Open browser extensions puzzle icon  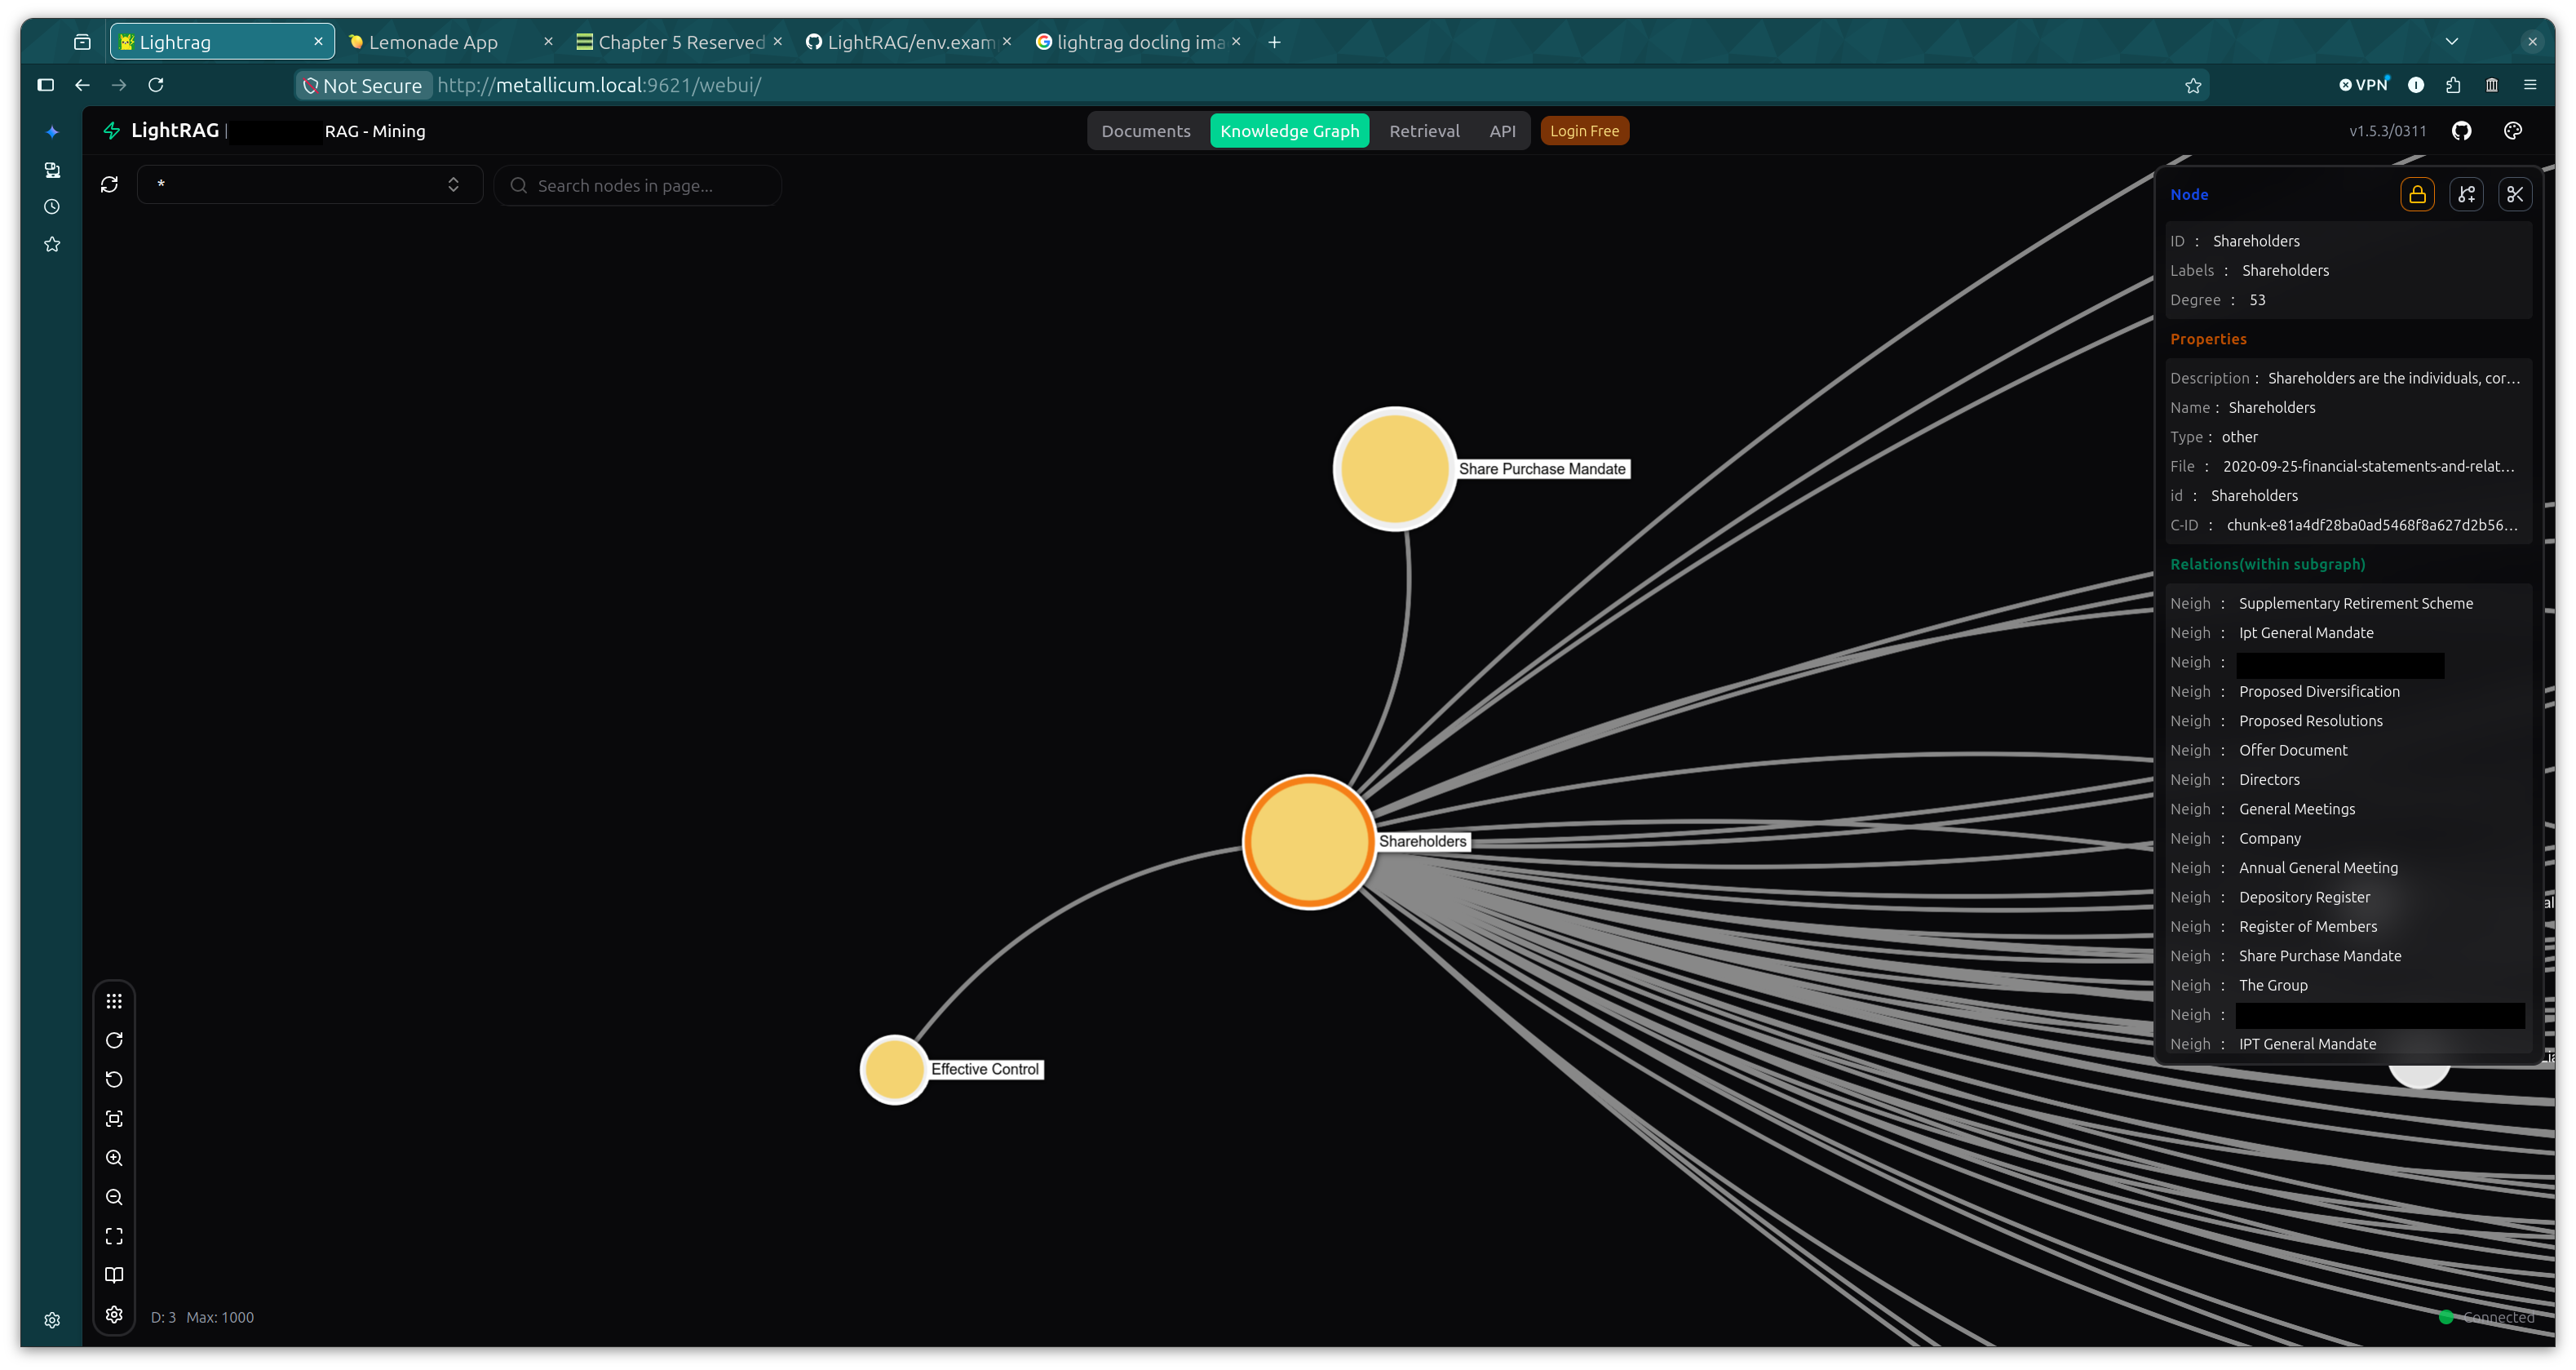[x=2453, y=85]
